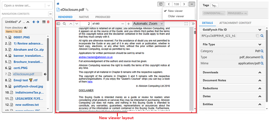Click the list view icon in the Untitled context

[x=44, y=22]
